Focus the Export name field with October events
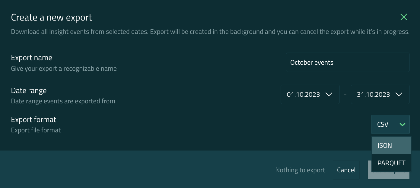The width and height of the screenshot is (420, 188). click(347, 63)
